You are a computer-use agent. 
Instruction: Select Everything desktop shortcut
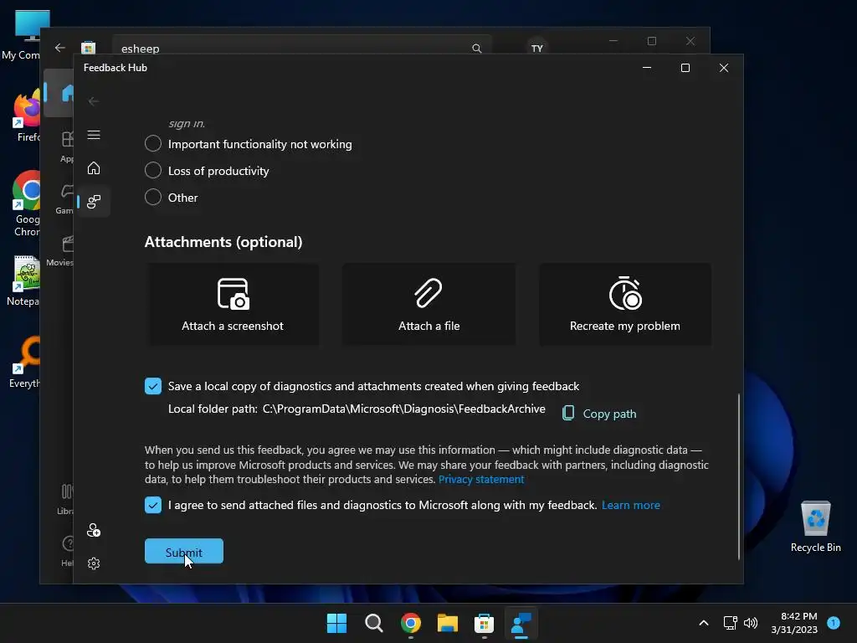click(25, 362)
